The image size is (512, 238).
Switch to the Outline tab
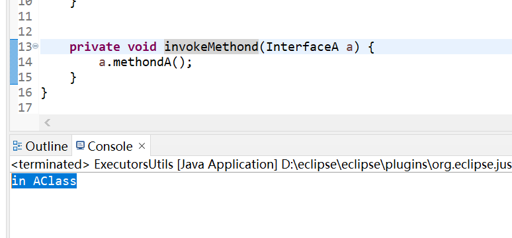tap(40, 146)
